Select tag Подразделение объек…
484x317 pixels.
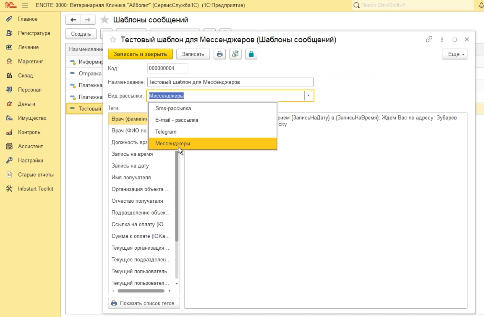click(x=141, y=213)
